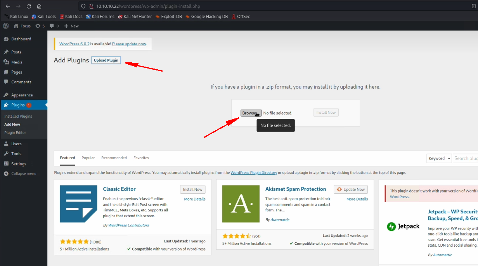Open the WordPress logo menu
Image resolution: width=478 pixels, height=266 pixels.
[x=6, y=26]
